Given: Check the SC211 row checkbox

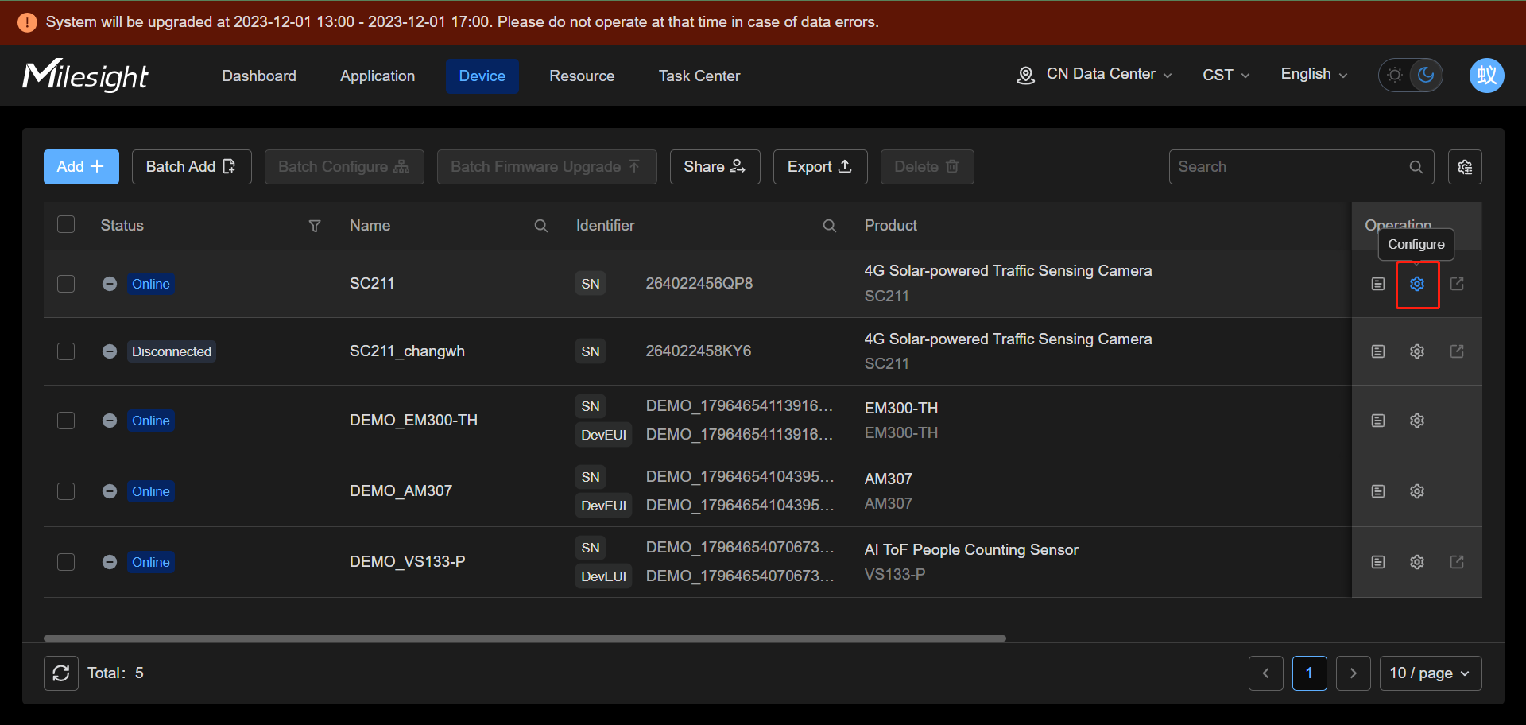Looking at the screenshot, I should 66,284.
